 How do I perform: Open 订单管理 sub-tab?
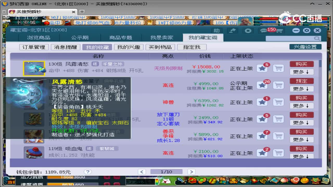pyautogui.click(x=34, y=47)
